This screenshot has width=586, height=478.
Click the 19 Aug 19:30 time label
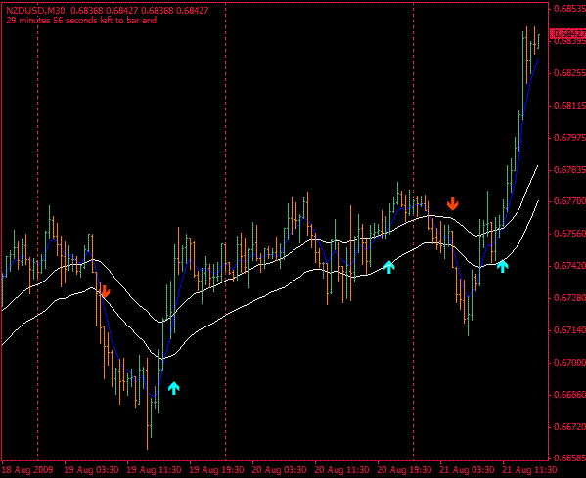(217, 470)
